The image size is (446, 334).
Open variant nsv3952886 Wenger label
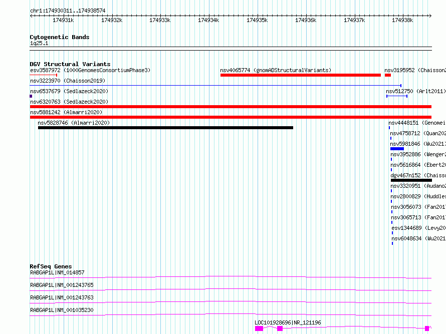(418, 154)
